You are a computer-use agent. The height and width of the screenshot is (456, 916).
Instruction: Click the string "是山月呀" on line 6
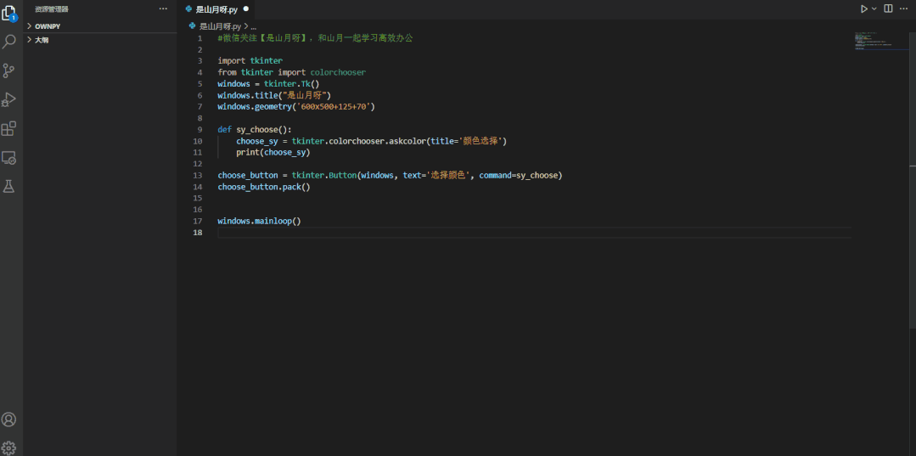(x=306, y=95)
